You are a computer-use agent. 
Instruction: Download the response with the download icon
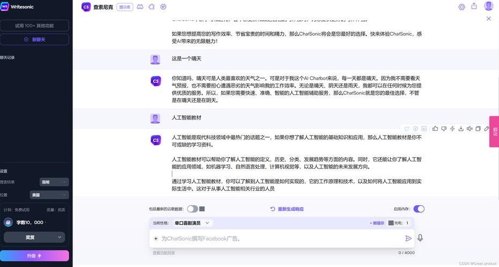tap(461, 129)
